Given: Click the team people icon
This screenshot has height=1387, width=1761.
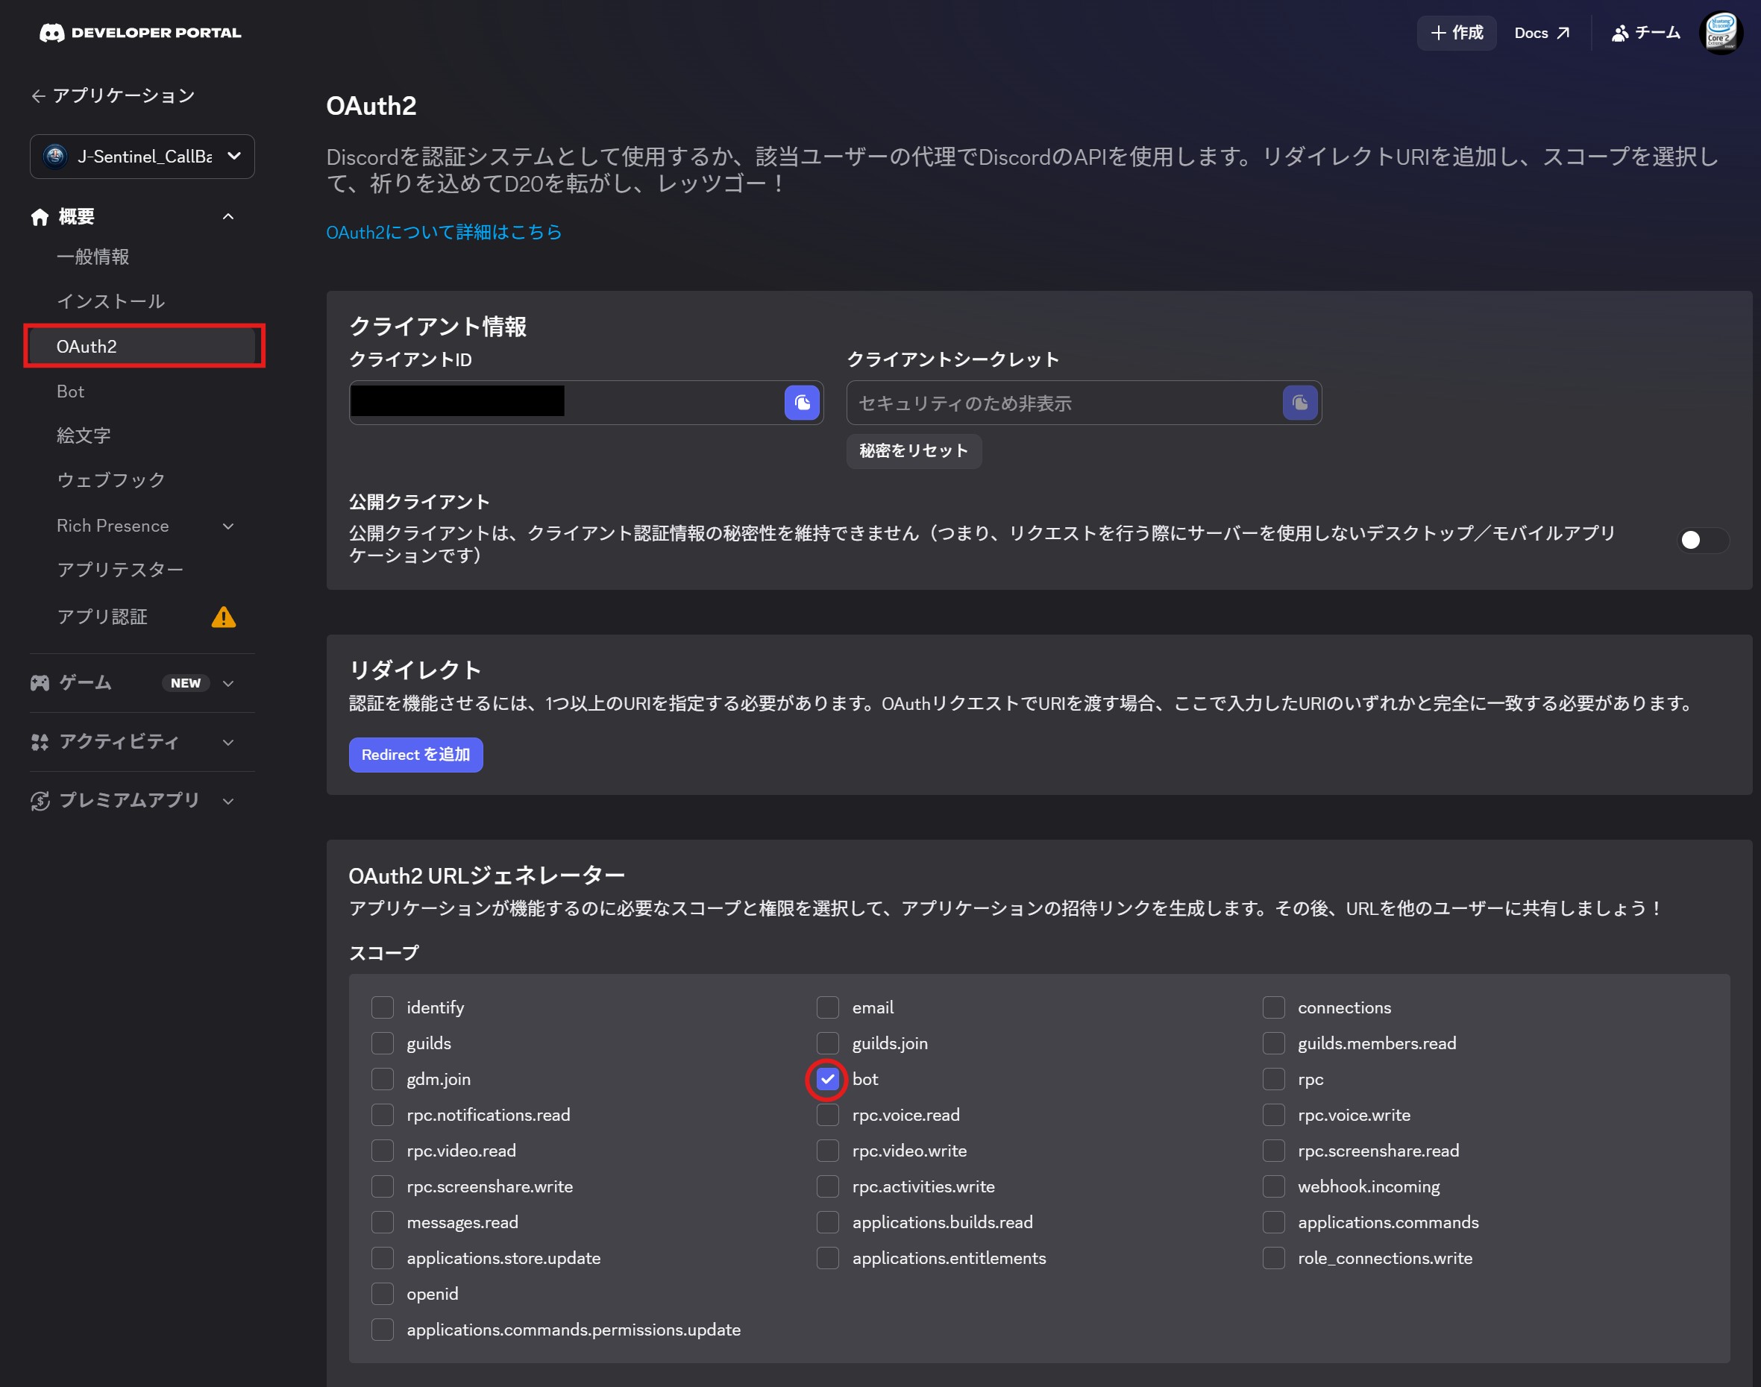Looking at the screenshot, I should click(1620, 34).
